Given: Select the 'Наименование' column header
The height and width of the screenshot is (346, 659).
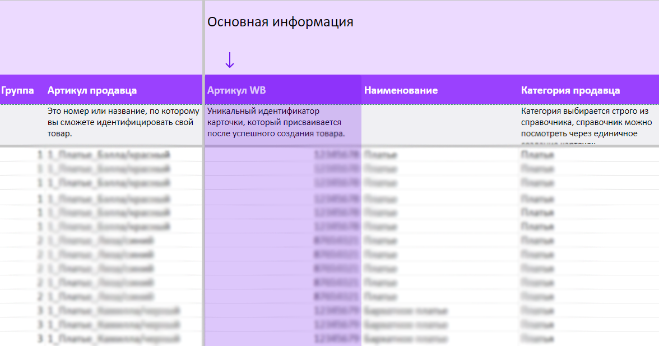Looking at the screenshot, I should pos(401,90).
